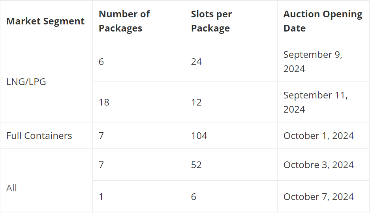
Task: Select the September 9, 2024 date cell
Action: 313,62
